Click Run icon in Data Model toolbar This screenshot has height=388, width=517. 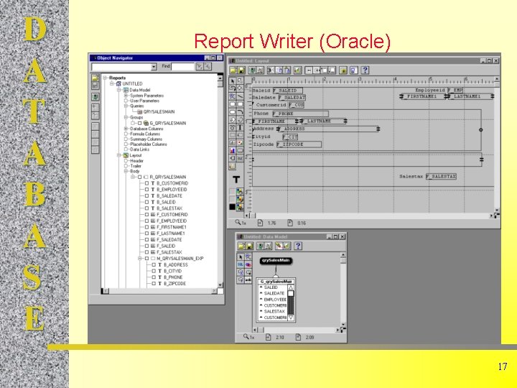click(260, 246)
